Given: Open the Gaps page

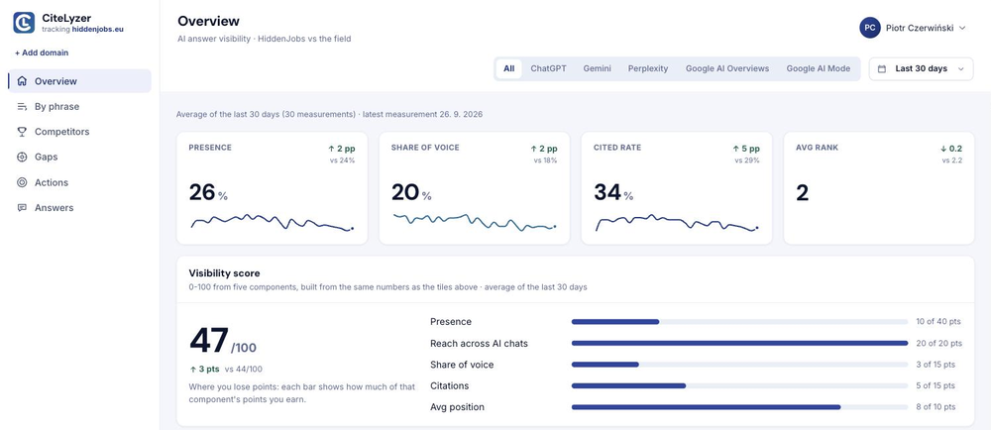Looking at the screenshot, I should (79, 158).
